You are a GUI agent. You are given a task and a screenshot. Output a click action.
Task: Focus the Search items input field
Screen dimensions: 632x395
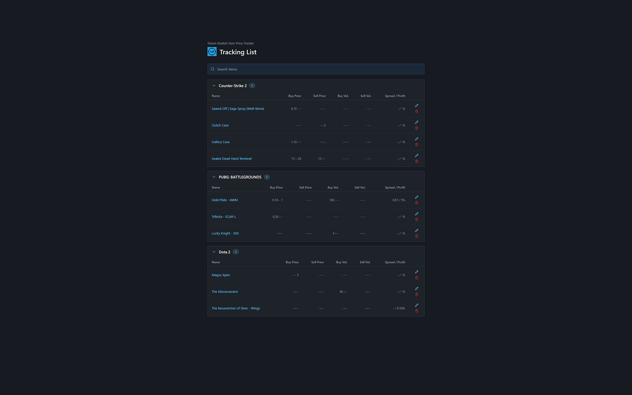316,69
